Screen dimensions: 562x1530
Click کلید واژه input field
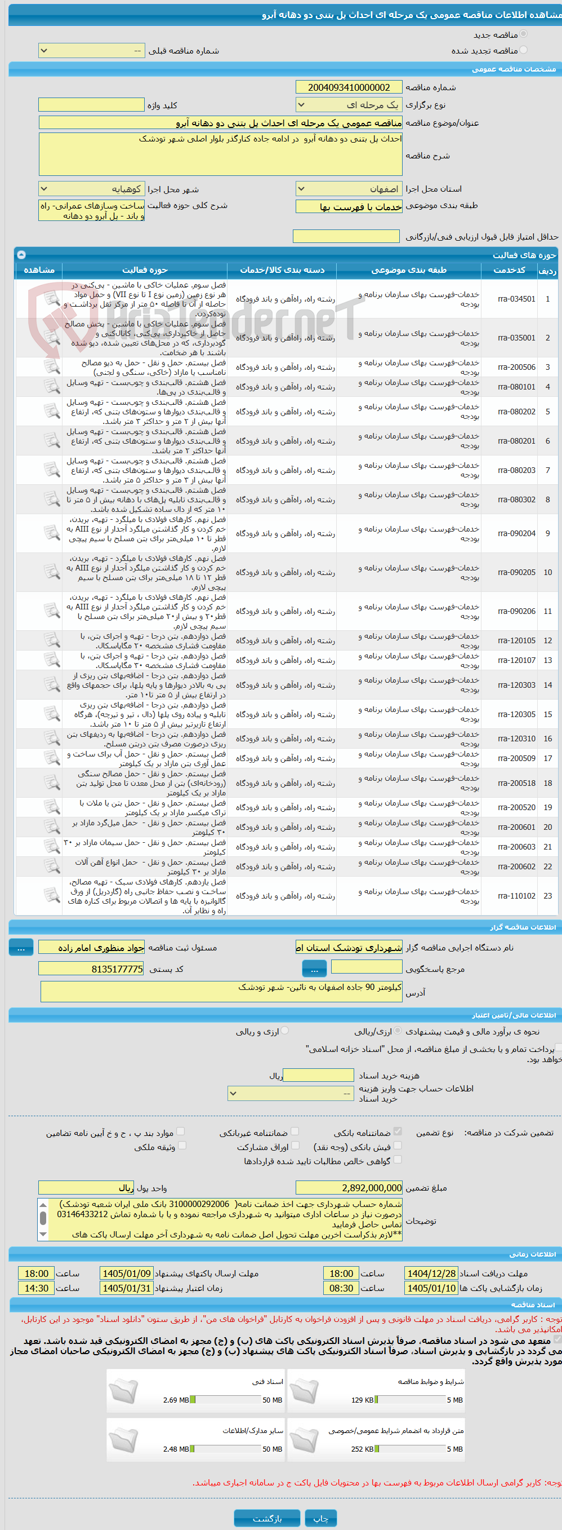tap(91, 105)
